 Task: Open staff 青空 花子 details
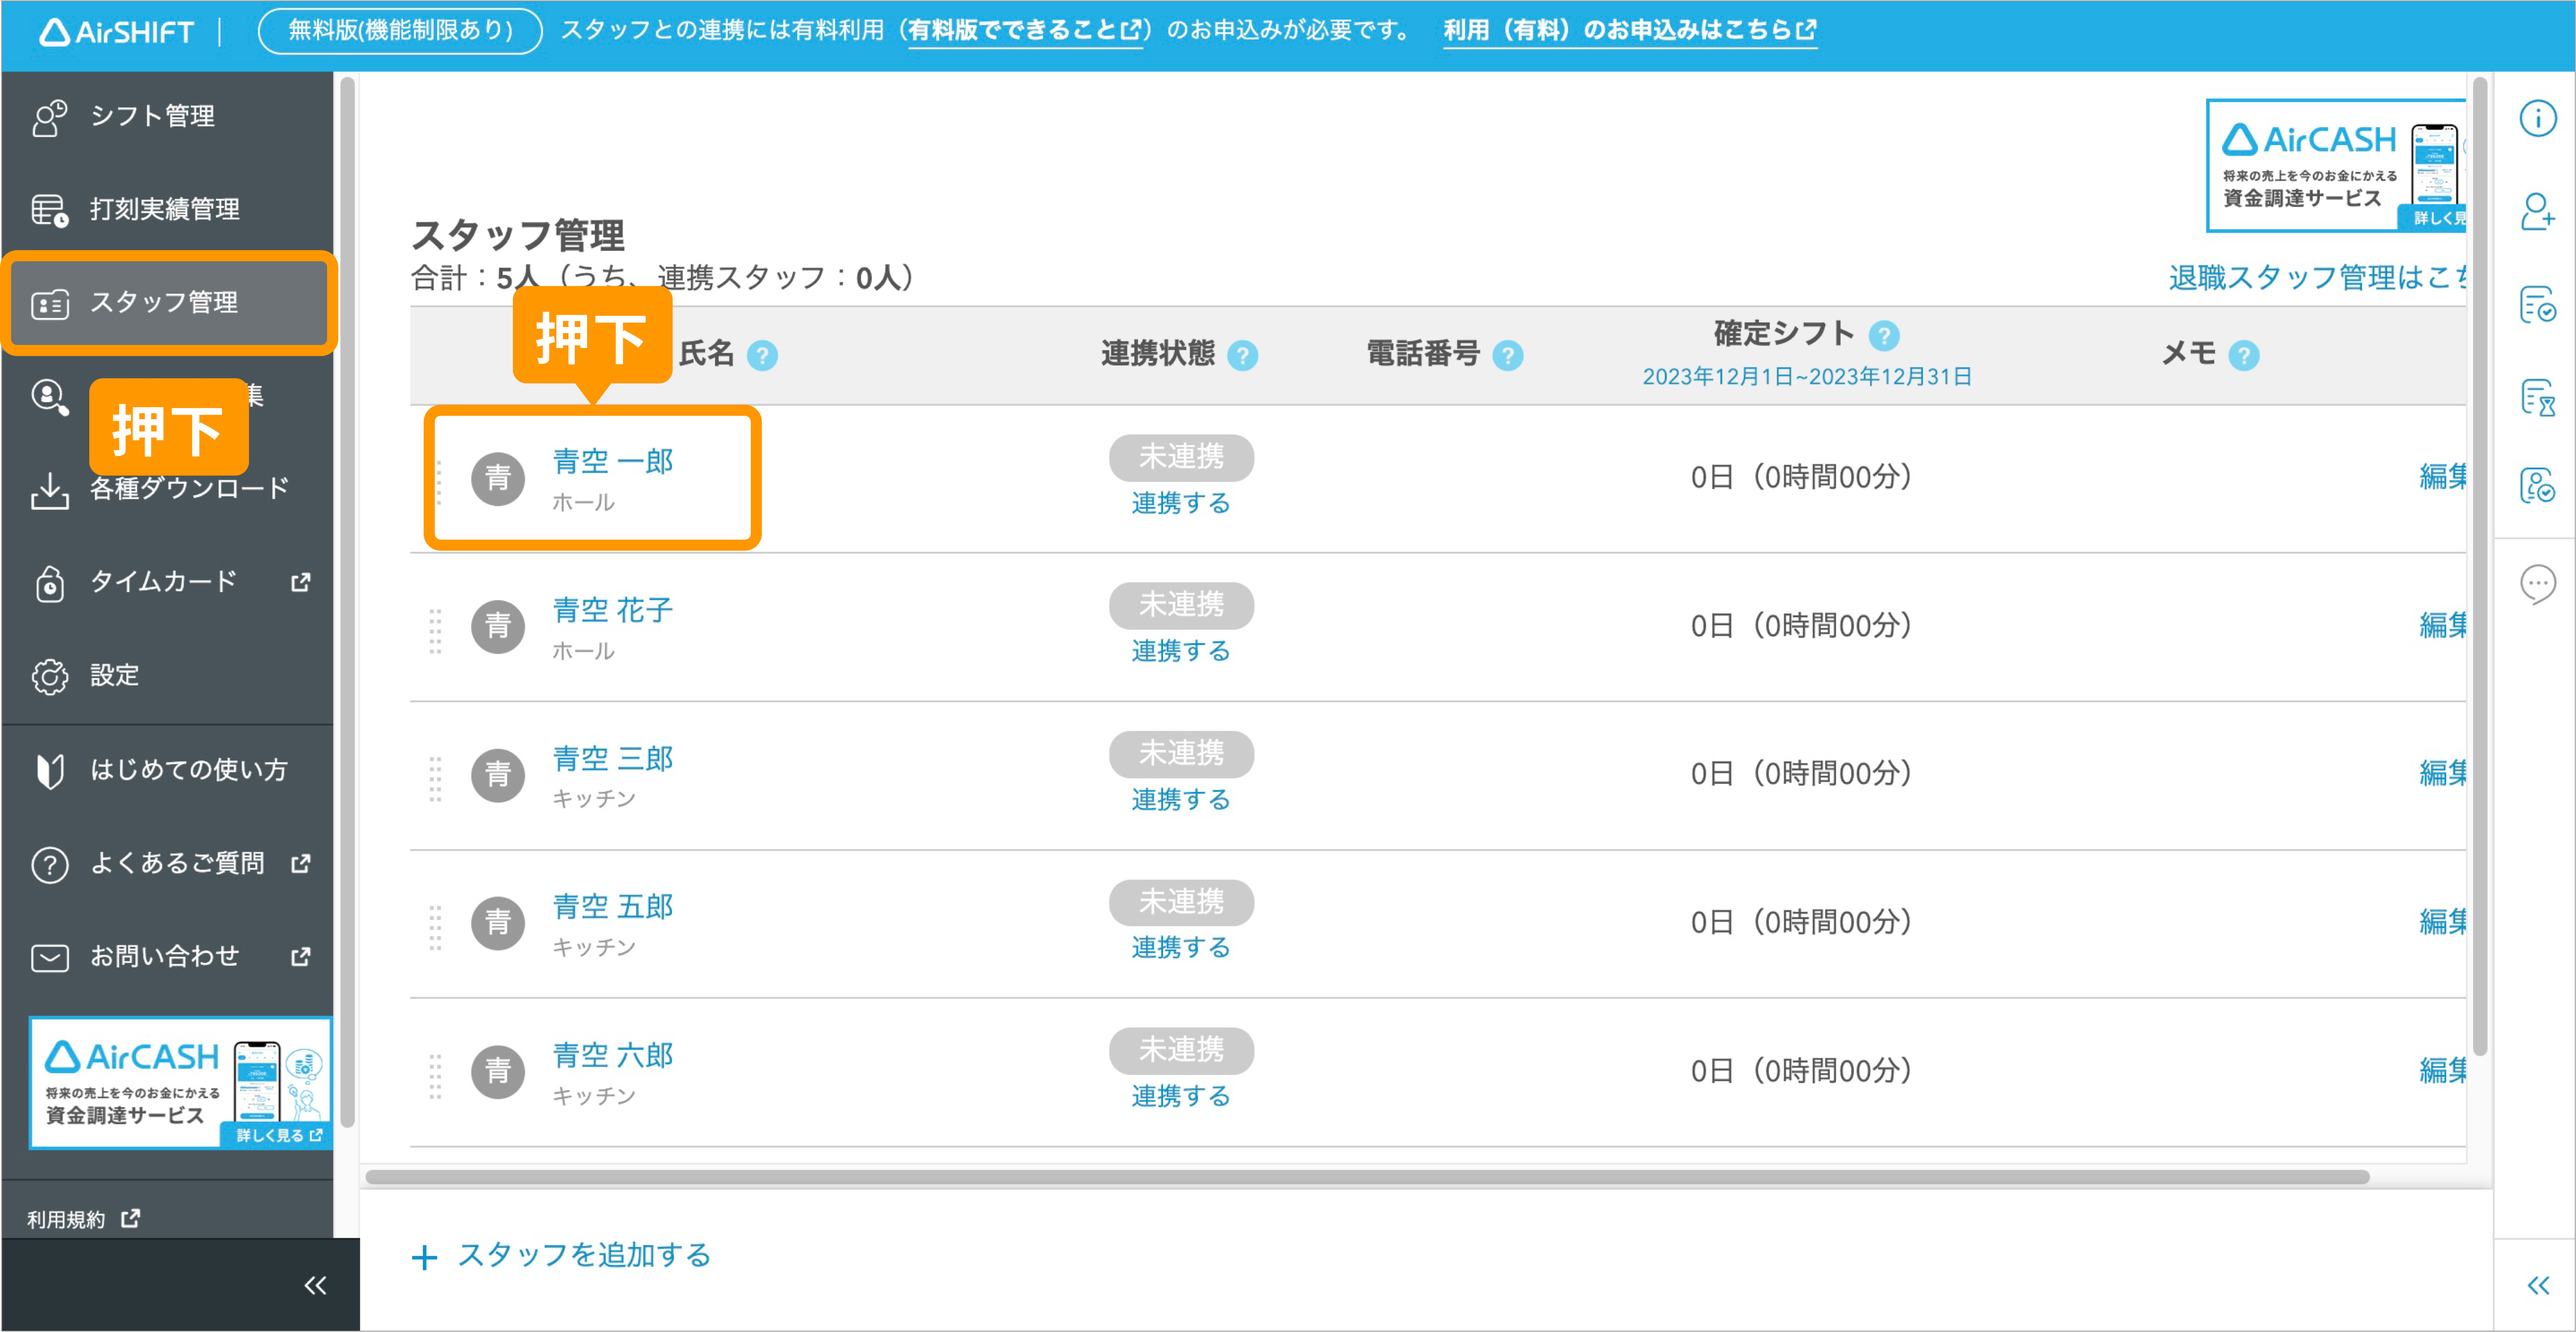pos(613,610)
